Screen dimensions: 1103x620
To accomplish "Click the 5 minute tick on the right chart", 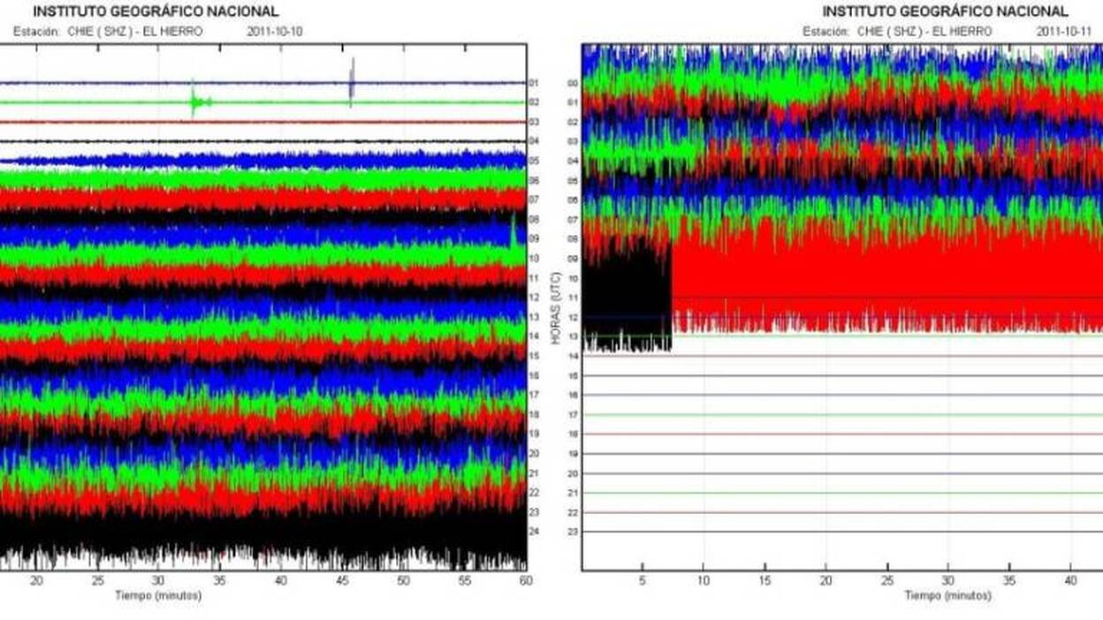I will click(x=643, y=580).
